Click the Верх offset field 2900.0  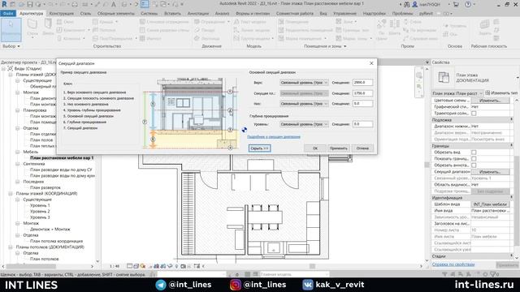363,83
